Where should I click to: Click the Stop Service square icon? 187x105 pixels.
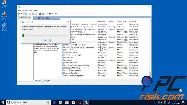[50, 14]
